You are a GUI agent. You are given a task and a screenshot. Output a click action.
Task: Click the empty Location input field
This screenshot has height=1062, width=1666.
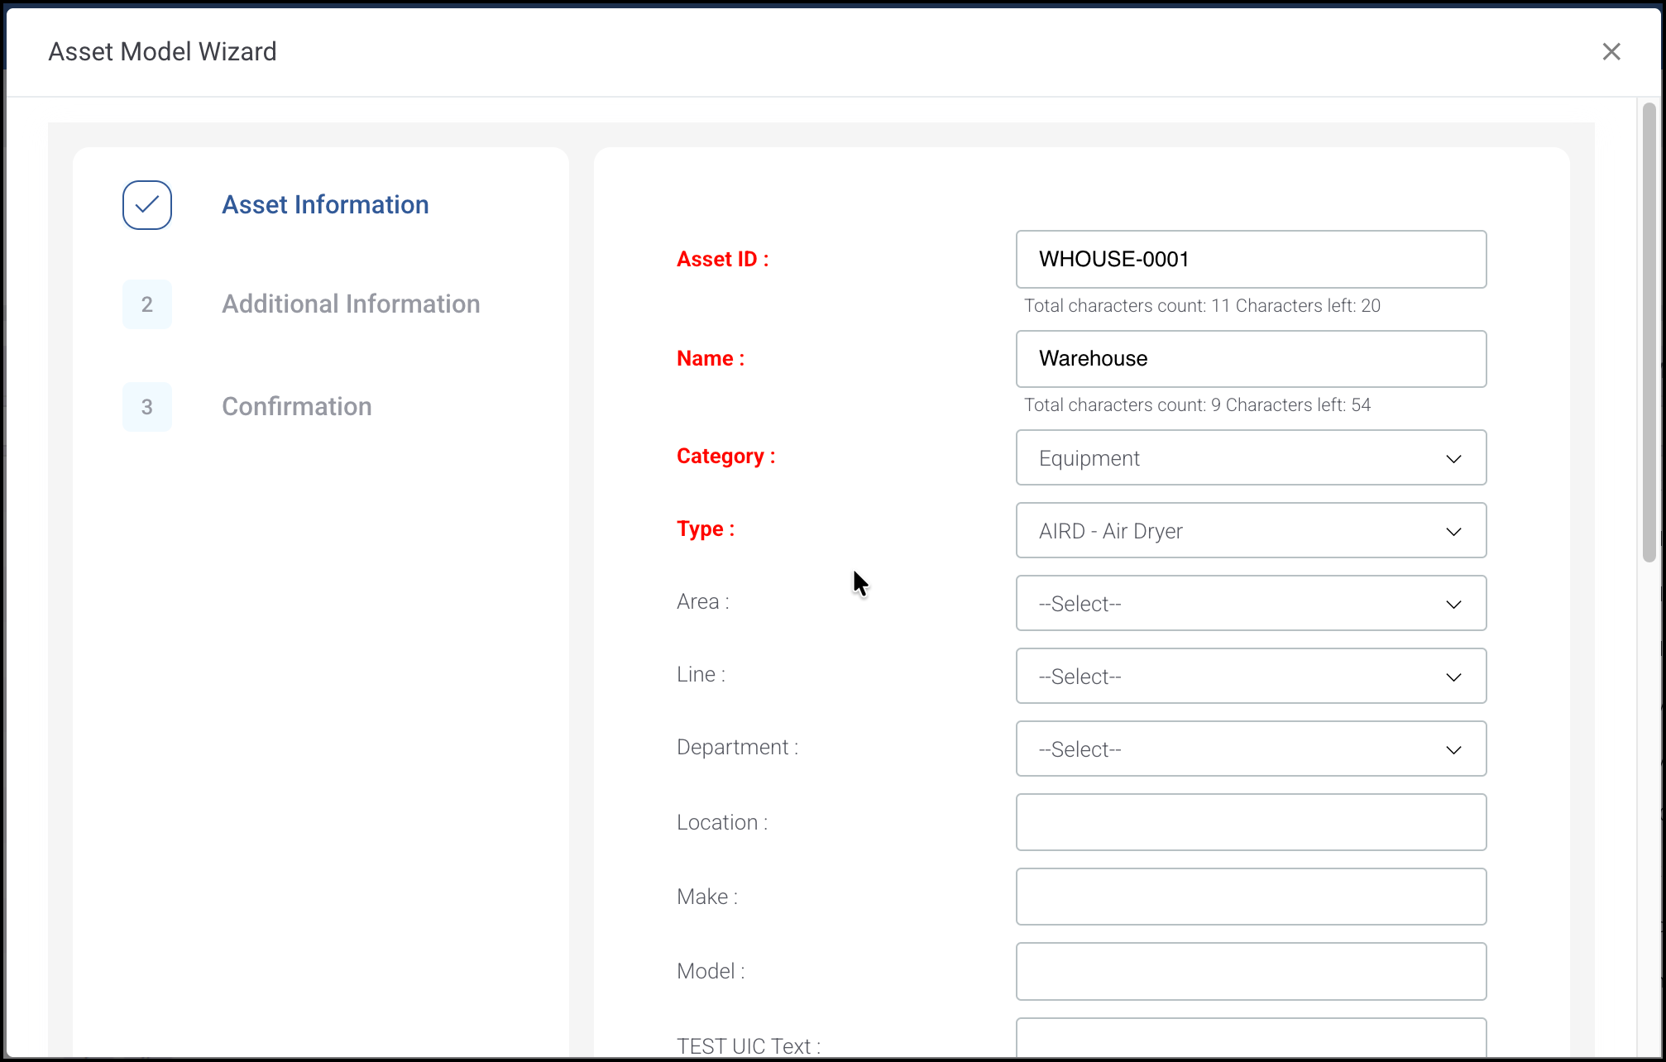point(1250,822)
